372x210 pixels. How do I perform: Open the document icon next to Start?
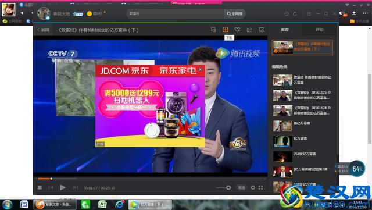click(x=24, y=205)
